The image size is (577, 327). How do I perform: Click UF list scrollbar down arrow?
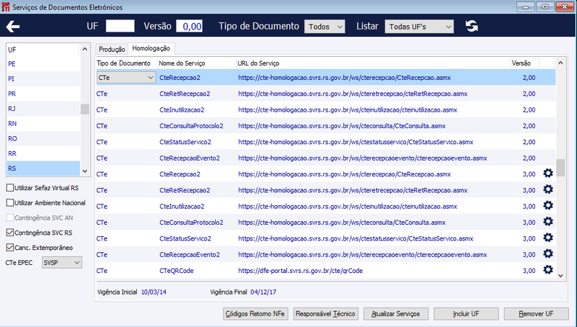pos(84,171)
